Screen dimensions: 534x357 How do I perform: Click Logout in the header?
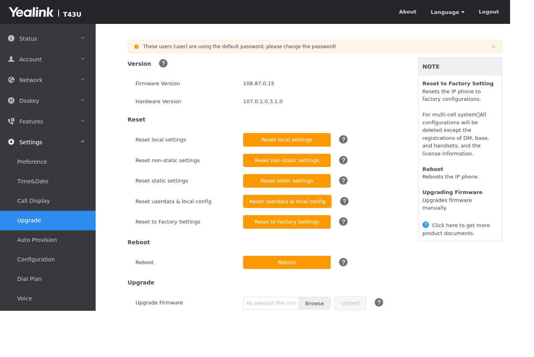point(489,12)
